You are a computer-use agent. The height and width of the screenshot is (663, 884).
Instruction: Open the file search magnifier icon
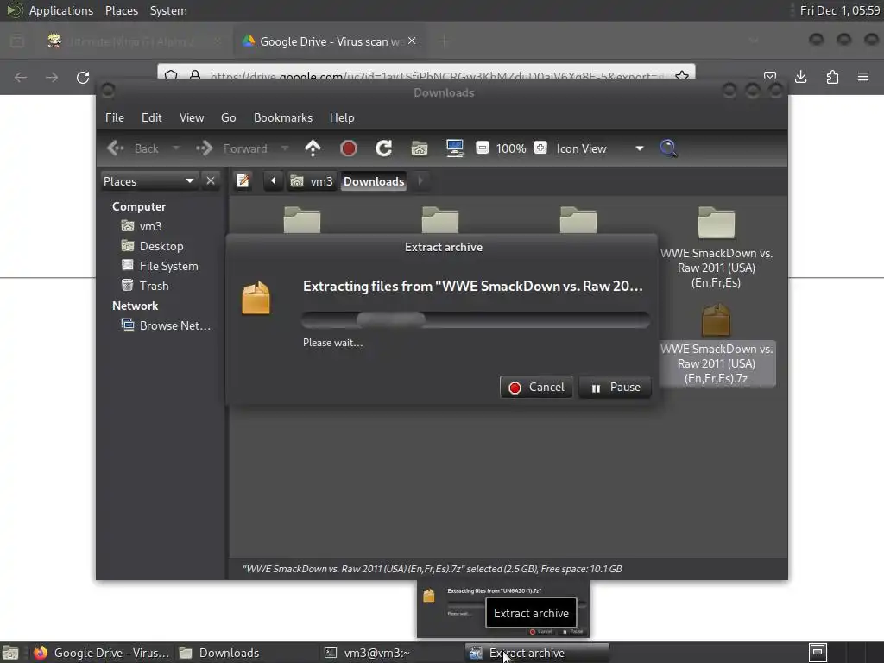[669, 148]
